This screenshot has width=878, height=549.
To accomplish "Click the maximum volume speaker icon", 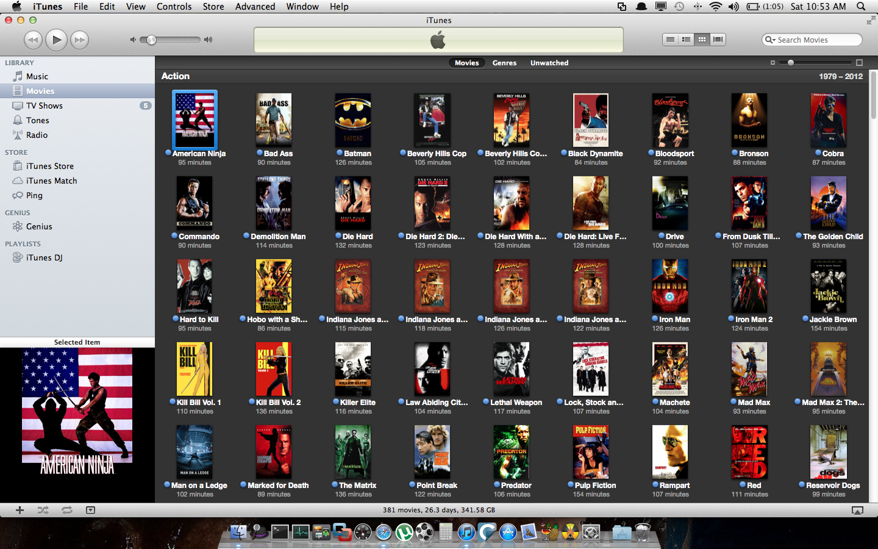I will [x=208, y=40].
